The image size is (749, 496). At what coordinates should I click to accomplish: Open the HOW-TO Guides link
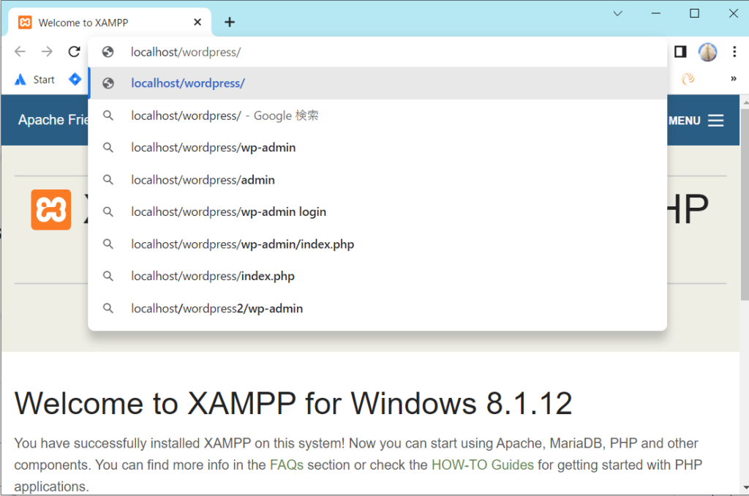click(482, 465)
